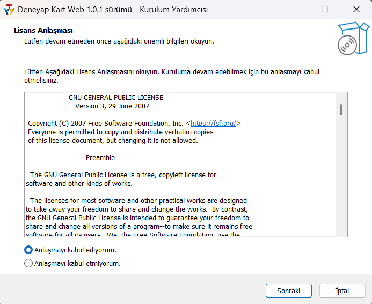Cancel setup with the İptal button
372x304 pixels.
[342, 291]
